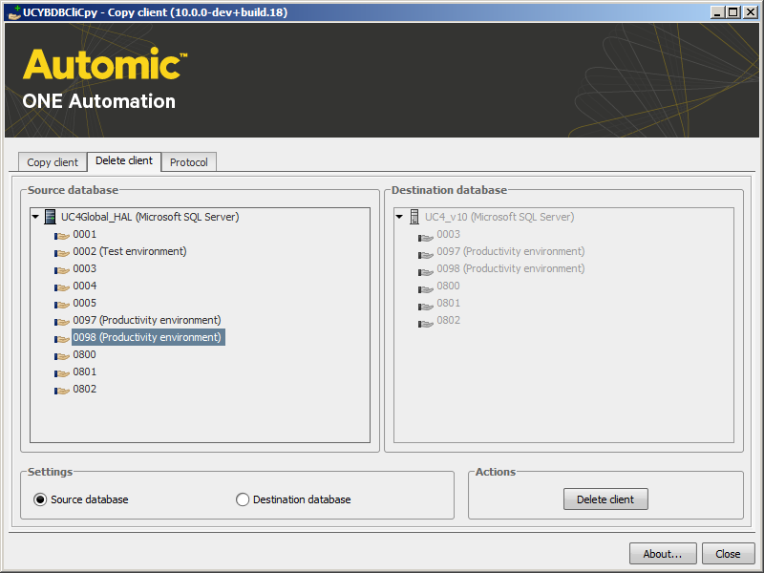The height and width of the screenshot is (573, 764).
Task: Click the client icon next to source 0801
Action: (x=61, y=373)
